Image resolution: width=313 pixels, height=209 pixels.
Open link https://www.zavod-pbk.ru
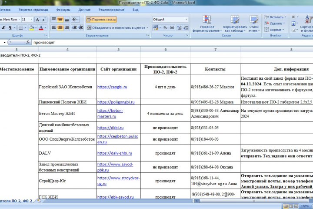tap(115, 167)
